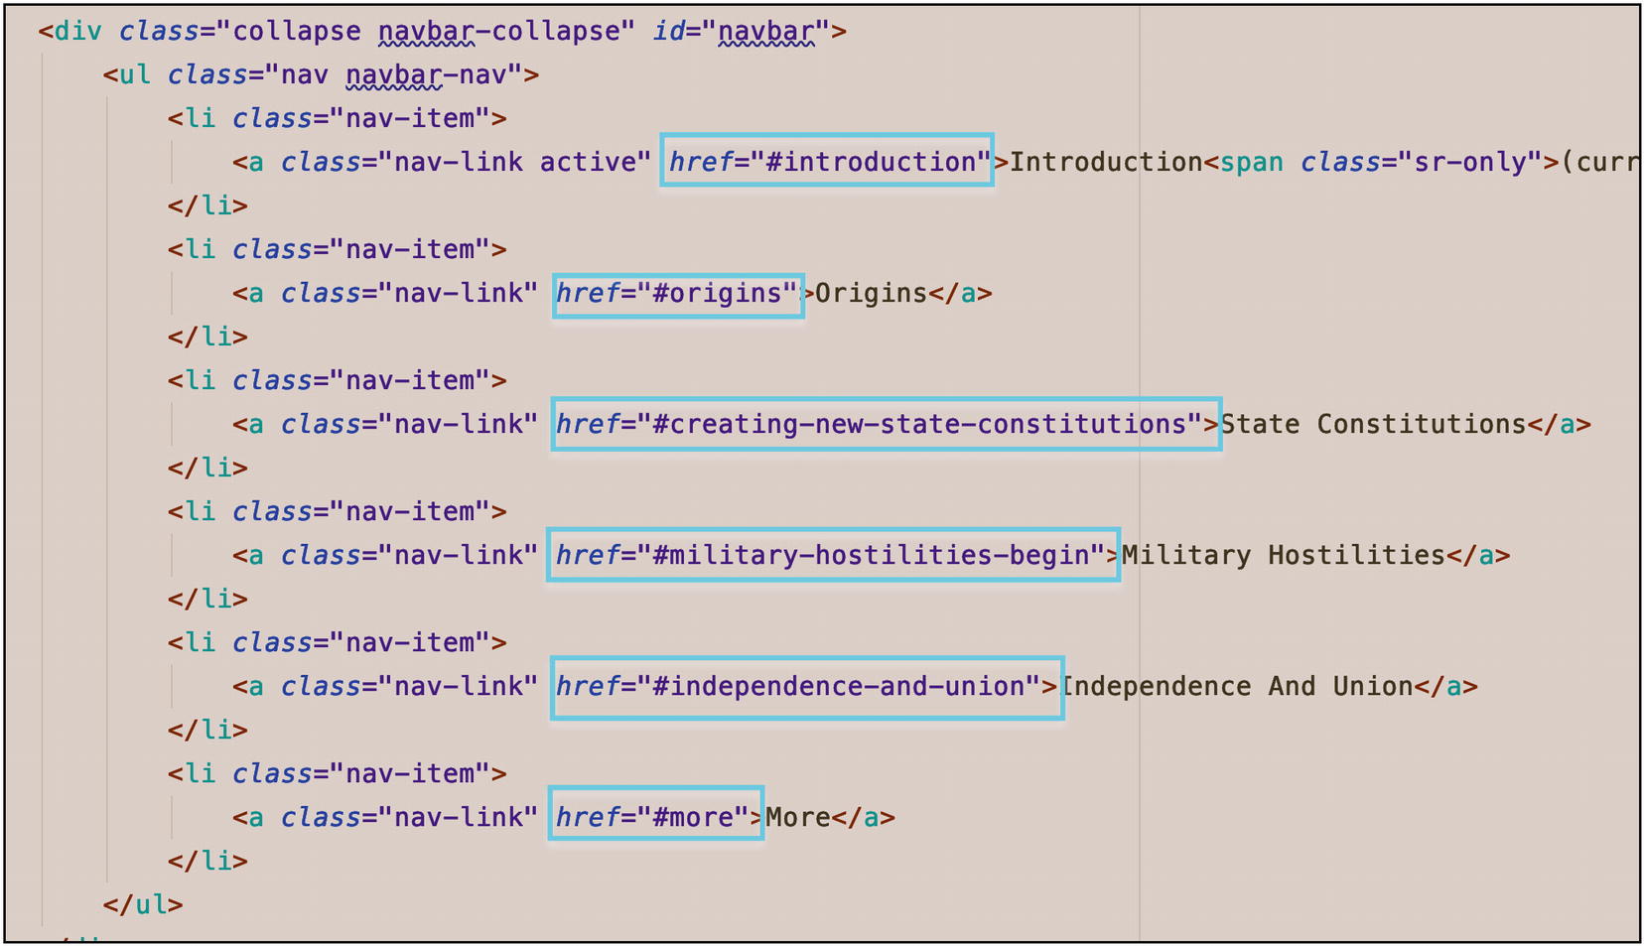This screenshot has width=1644, height=946.
Task: Place cursor in href="#creating-new-state-constitutions"
Action: coord(886,425)
